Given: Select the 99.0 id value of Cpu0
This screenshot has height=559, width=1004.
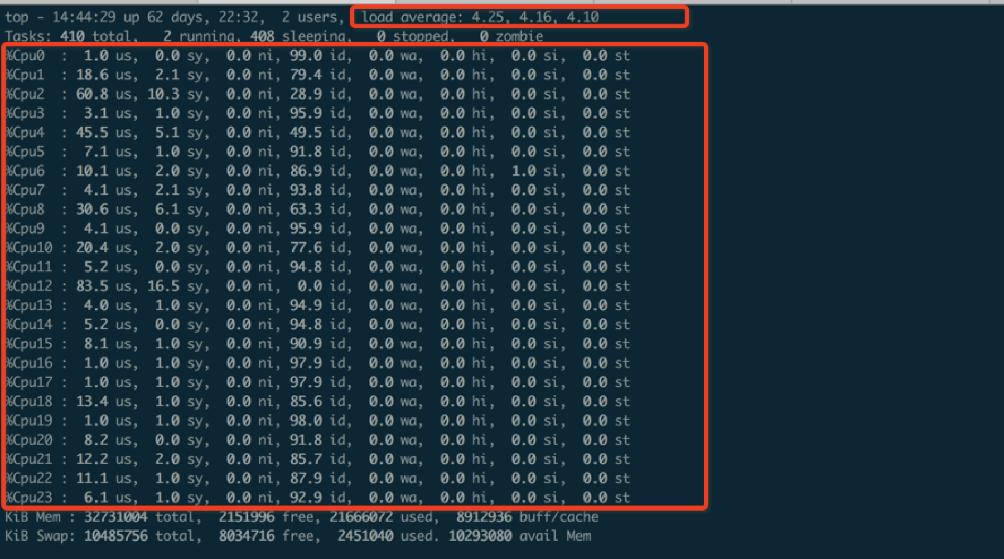Looking at the screenshot, I should point(306,56).
